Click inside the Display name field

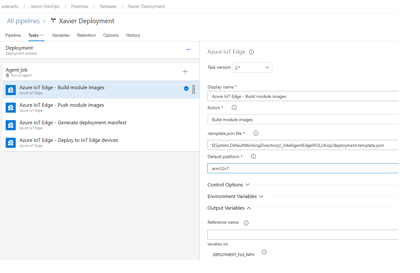point(302,96)
